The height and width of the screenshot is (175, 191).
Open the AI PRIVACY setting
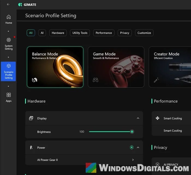171,165
